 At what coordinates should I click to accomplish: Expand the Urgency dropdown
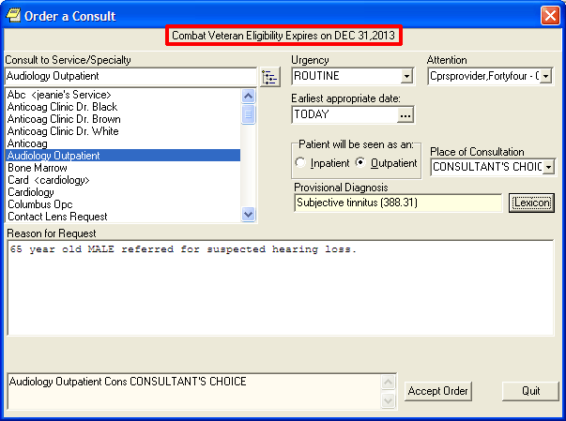click(406, 76)
